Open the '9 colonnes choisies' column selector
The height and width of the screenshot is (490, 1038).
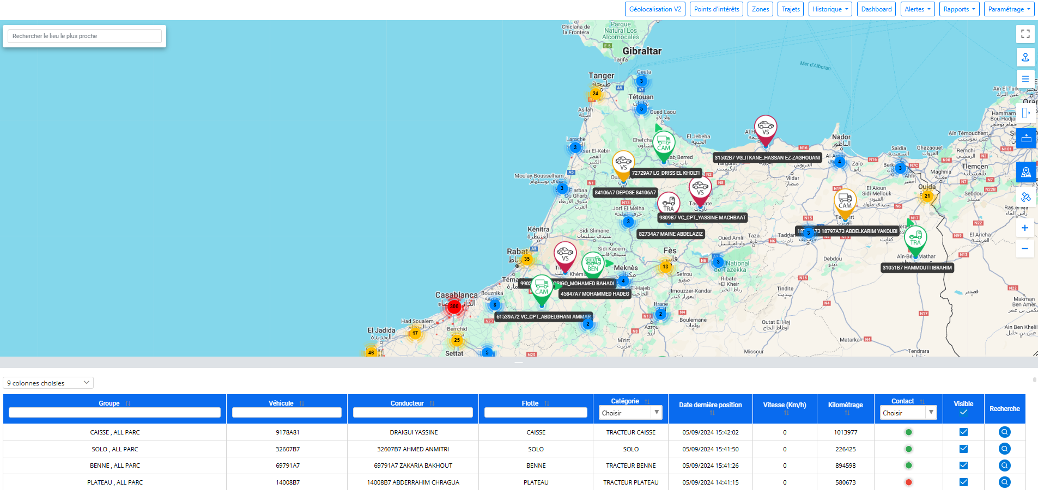point(48,383)
